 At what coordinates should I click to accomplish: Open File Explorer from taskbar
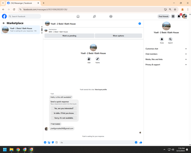pyautogui.click(x=11, y=150)
